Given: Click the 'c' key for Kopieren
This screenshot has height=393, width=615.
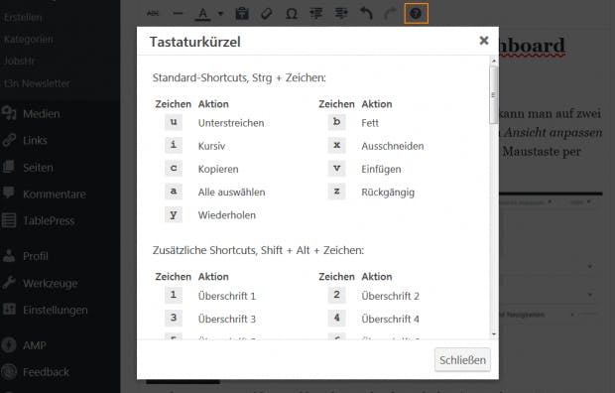Looking at the screenshot, I should click(x=174, y=169).
